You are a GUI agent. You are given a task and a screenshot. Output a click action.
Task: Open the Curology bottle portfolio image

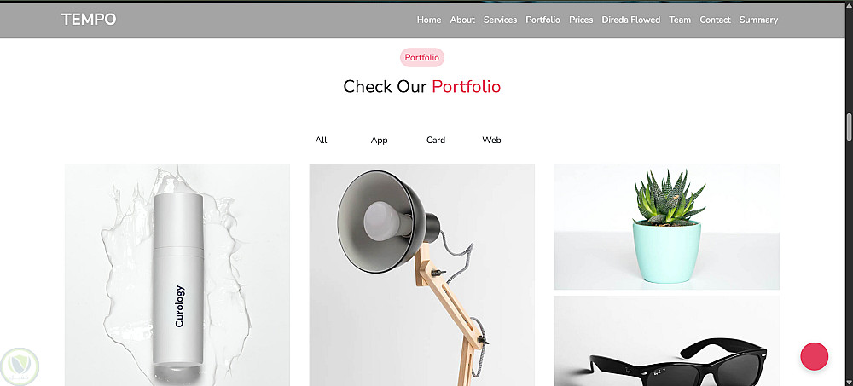coord(177,274)
